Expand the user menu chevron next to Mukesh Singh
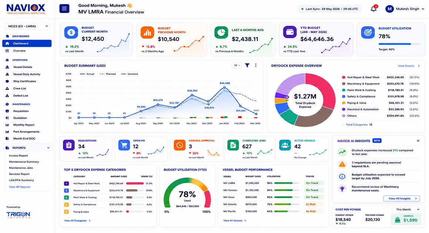429x233 pixels. pyautogui.click(x=423, y=9)
